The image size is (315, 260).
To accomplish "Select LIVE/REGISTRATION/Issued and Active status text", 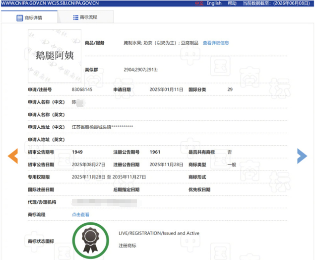I will point(159,233).
